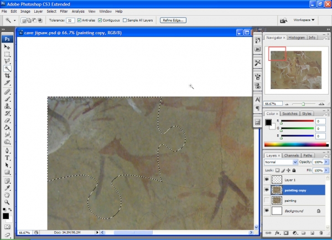Toggle Quick Mask mode
The height and width of the screenshot is (240, 332).
coord(7,227)
